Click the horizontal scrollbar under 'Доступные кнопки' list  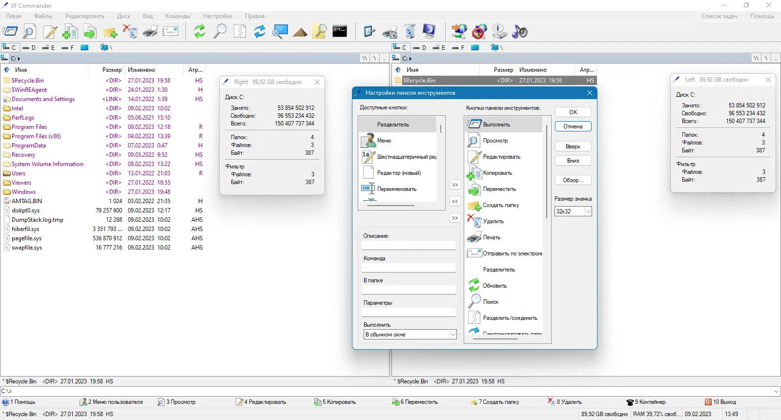390,206
